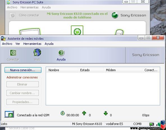Click the Administrar conexiones group label

click(22, 77)
